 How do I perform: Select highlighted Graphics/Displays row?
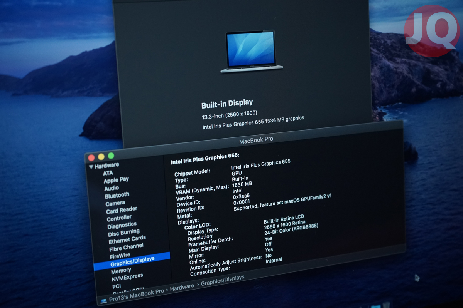click(x=132, y=261)
